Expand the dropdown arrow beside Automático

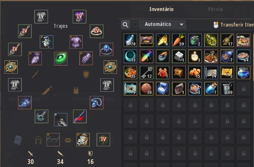(x=182, y=25)
